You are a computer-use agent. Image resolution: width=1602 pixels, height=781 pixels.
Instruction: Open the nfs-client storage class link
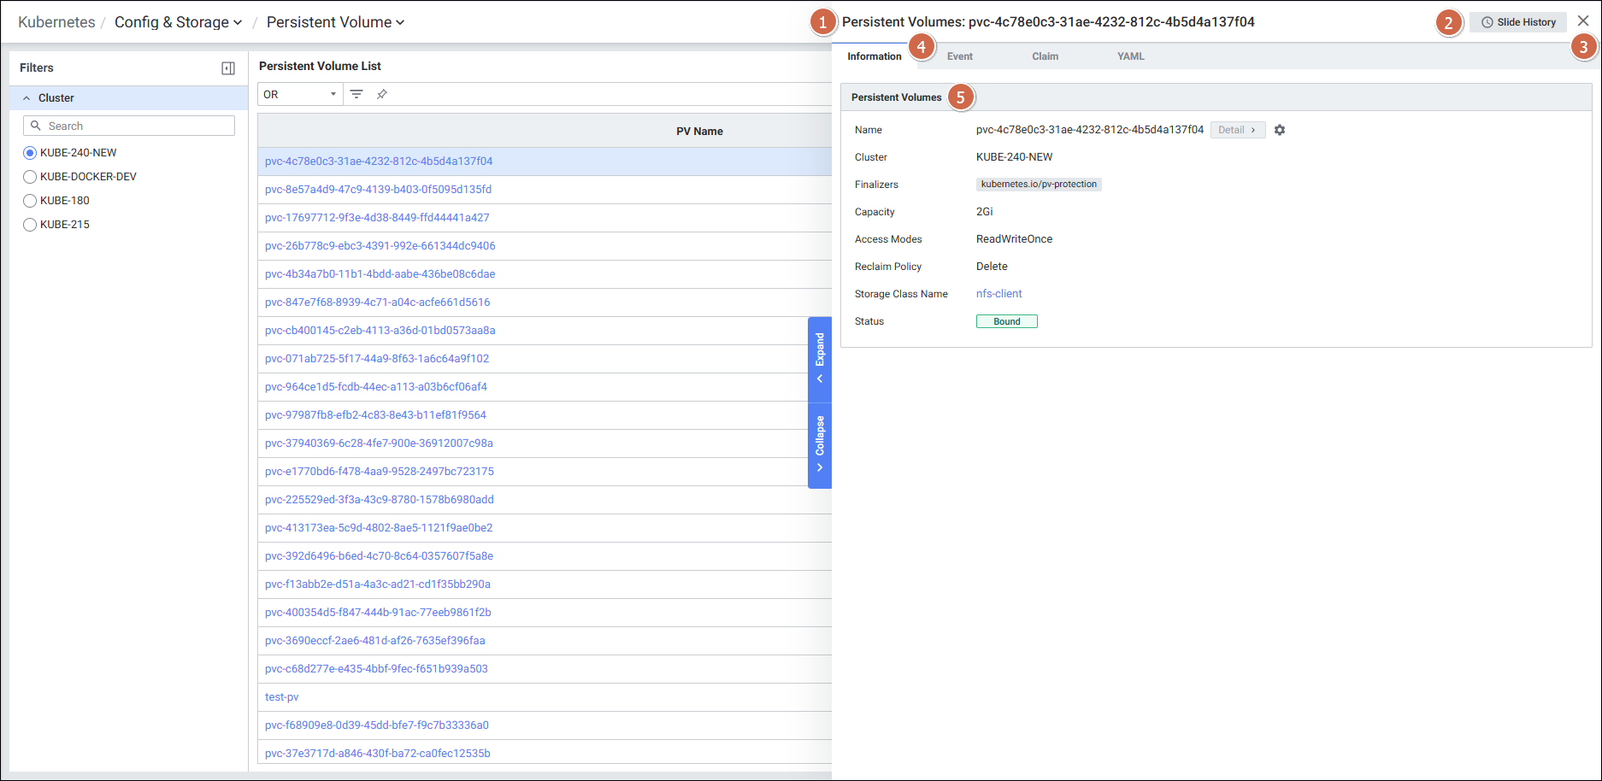click(x=998, y=294)
